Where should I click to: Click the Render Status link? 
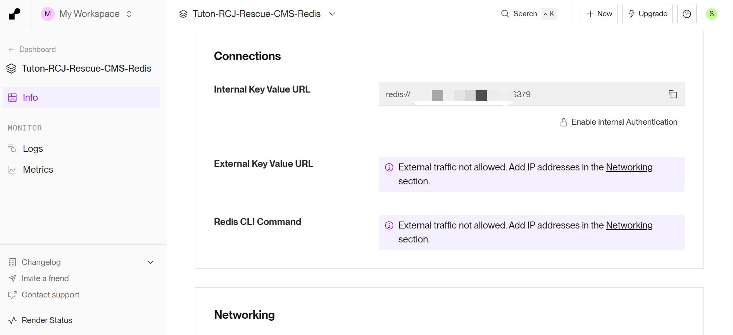pos(47,320)
